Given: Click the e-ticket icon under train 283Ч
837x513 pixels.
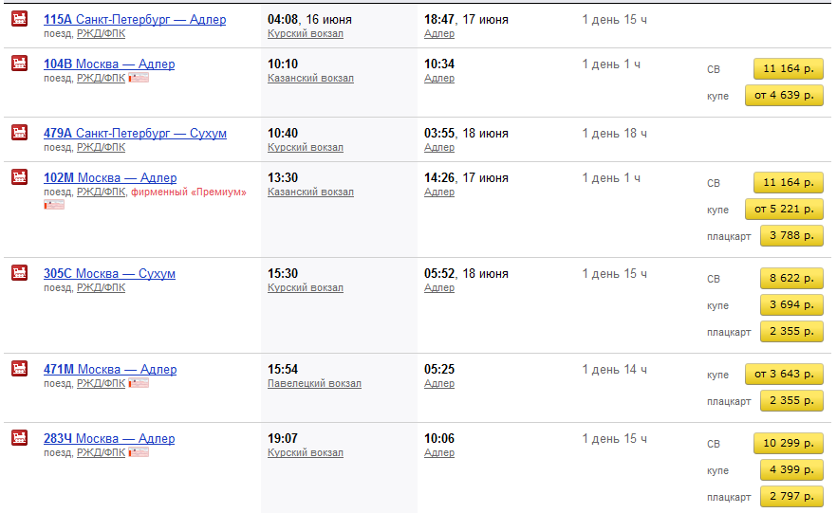Looking at the screenshot, I should click(139, 452).
